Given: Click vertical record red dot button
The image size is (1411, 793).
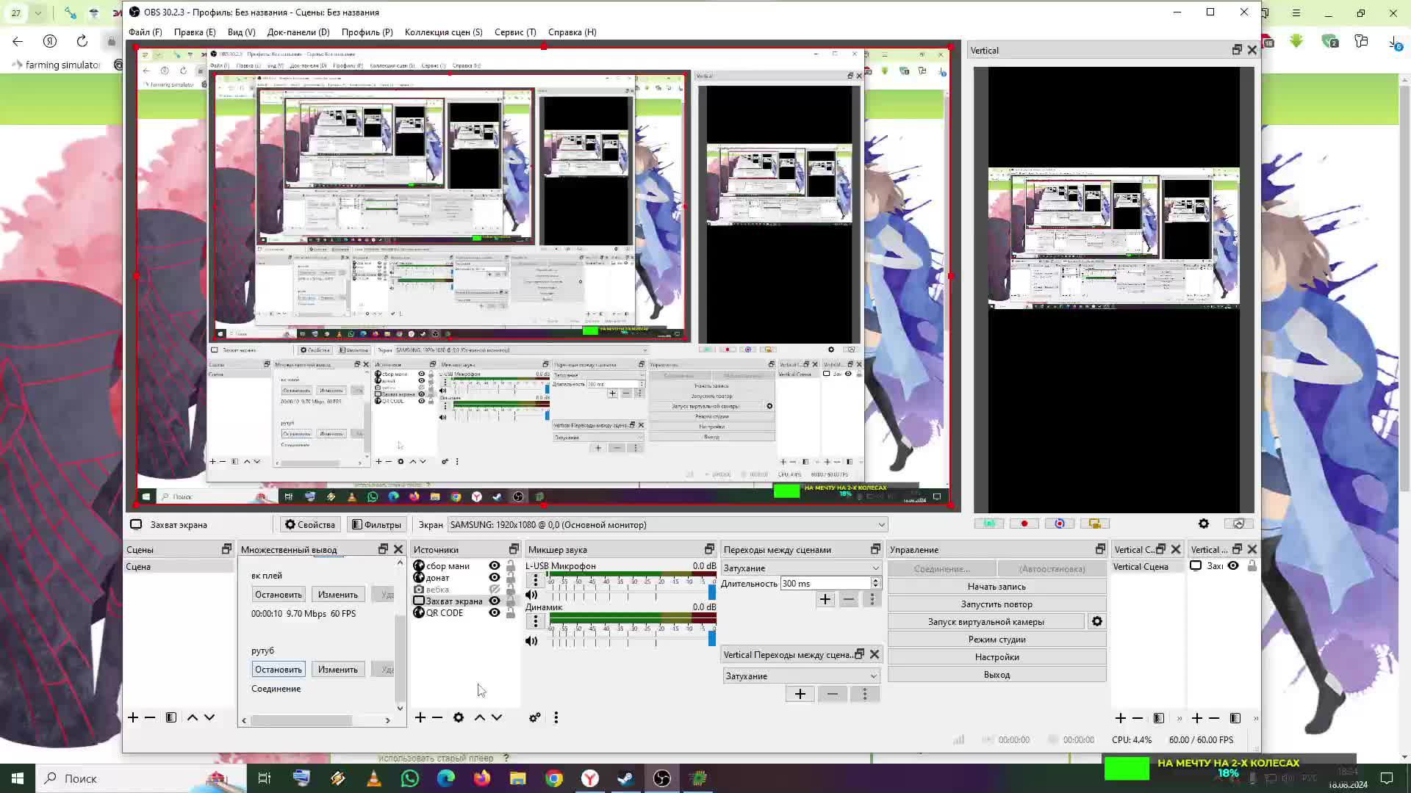Looking at the screenshot, I should click(x=1024, y=524).
